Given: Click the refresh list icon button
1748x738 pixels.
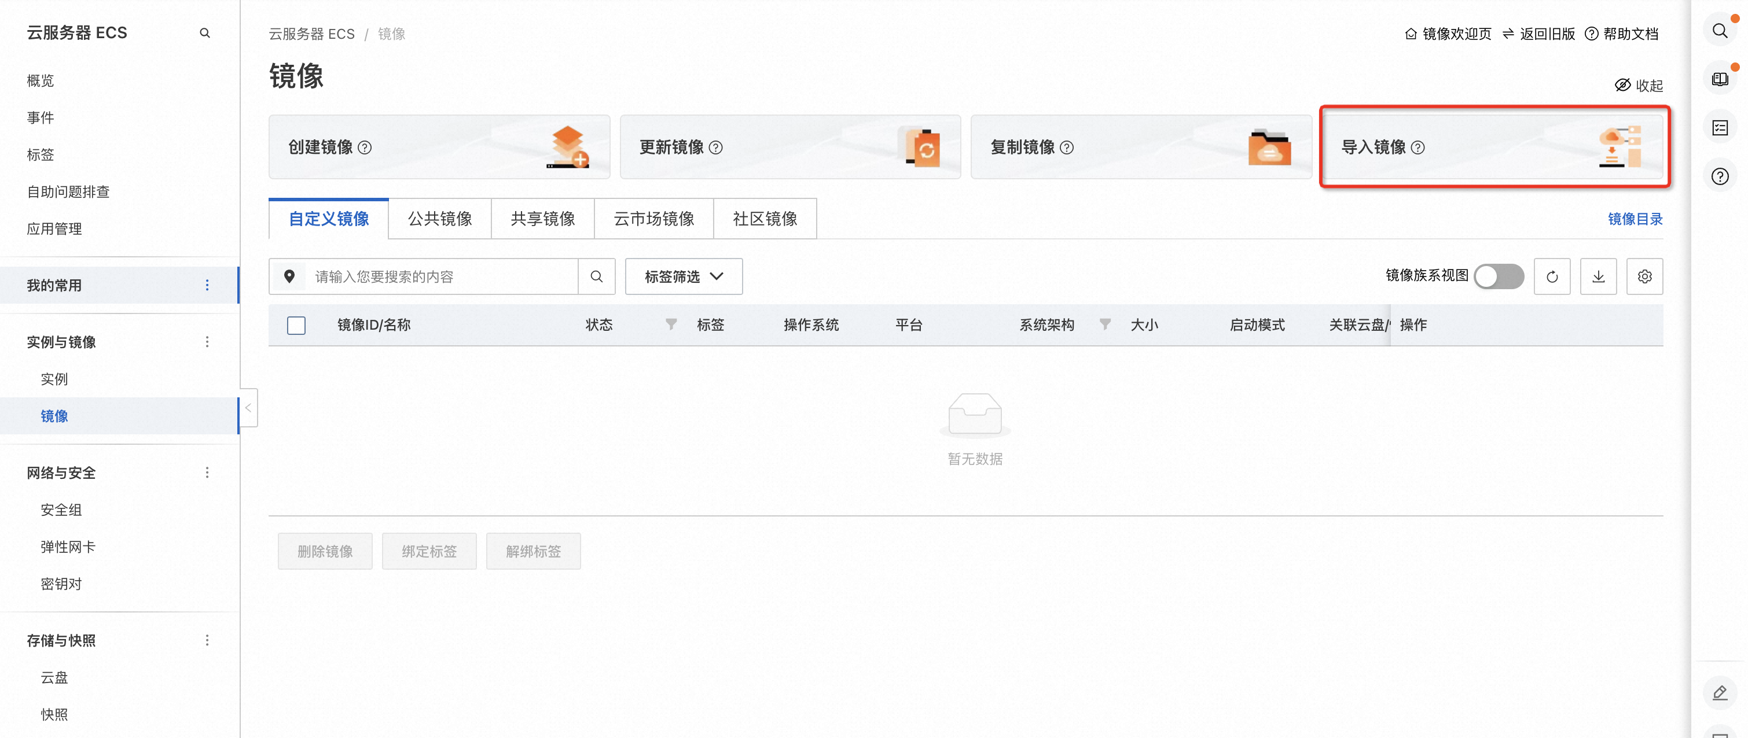Looking at the screenshot, I should pos(1551,276).
